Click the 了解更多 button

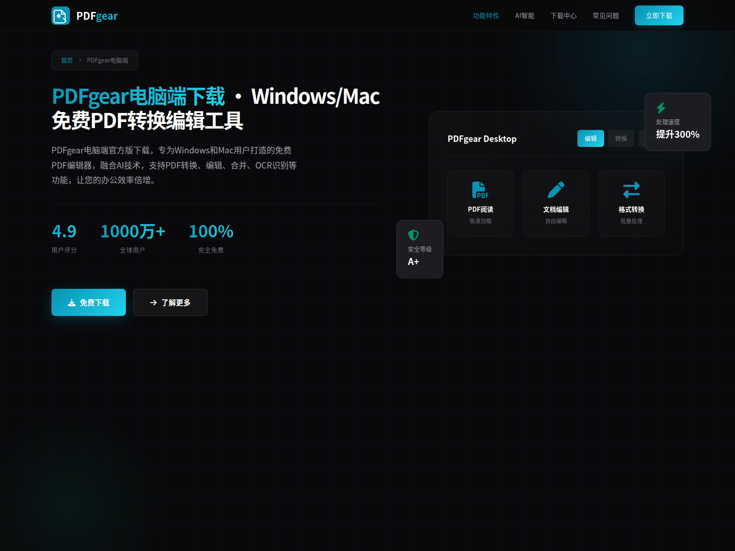click(170, 302)
